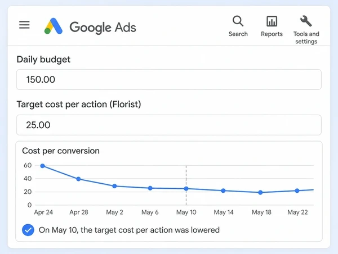Open the hamburger navigation menu
The width and height of the screenshot is (338, 254).
coord(24,25)
